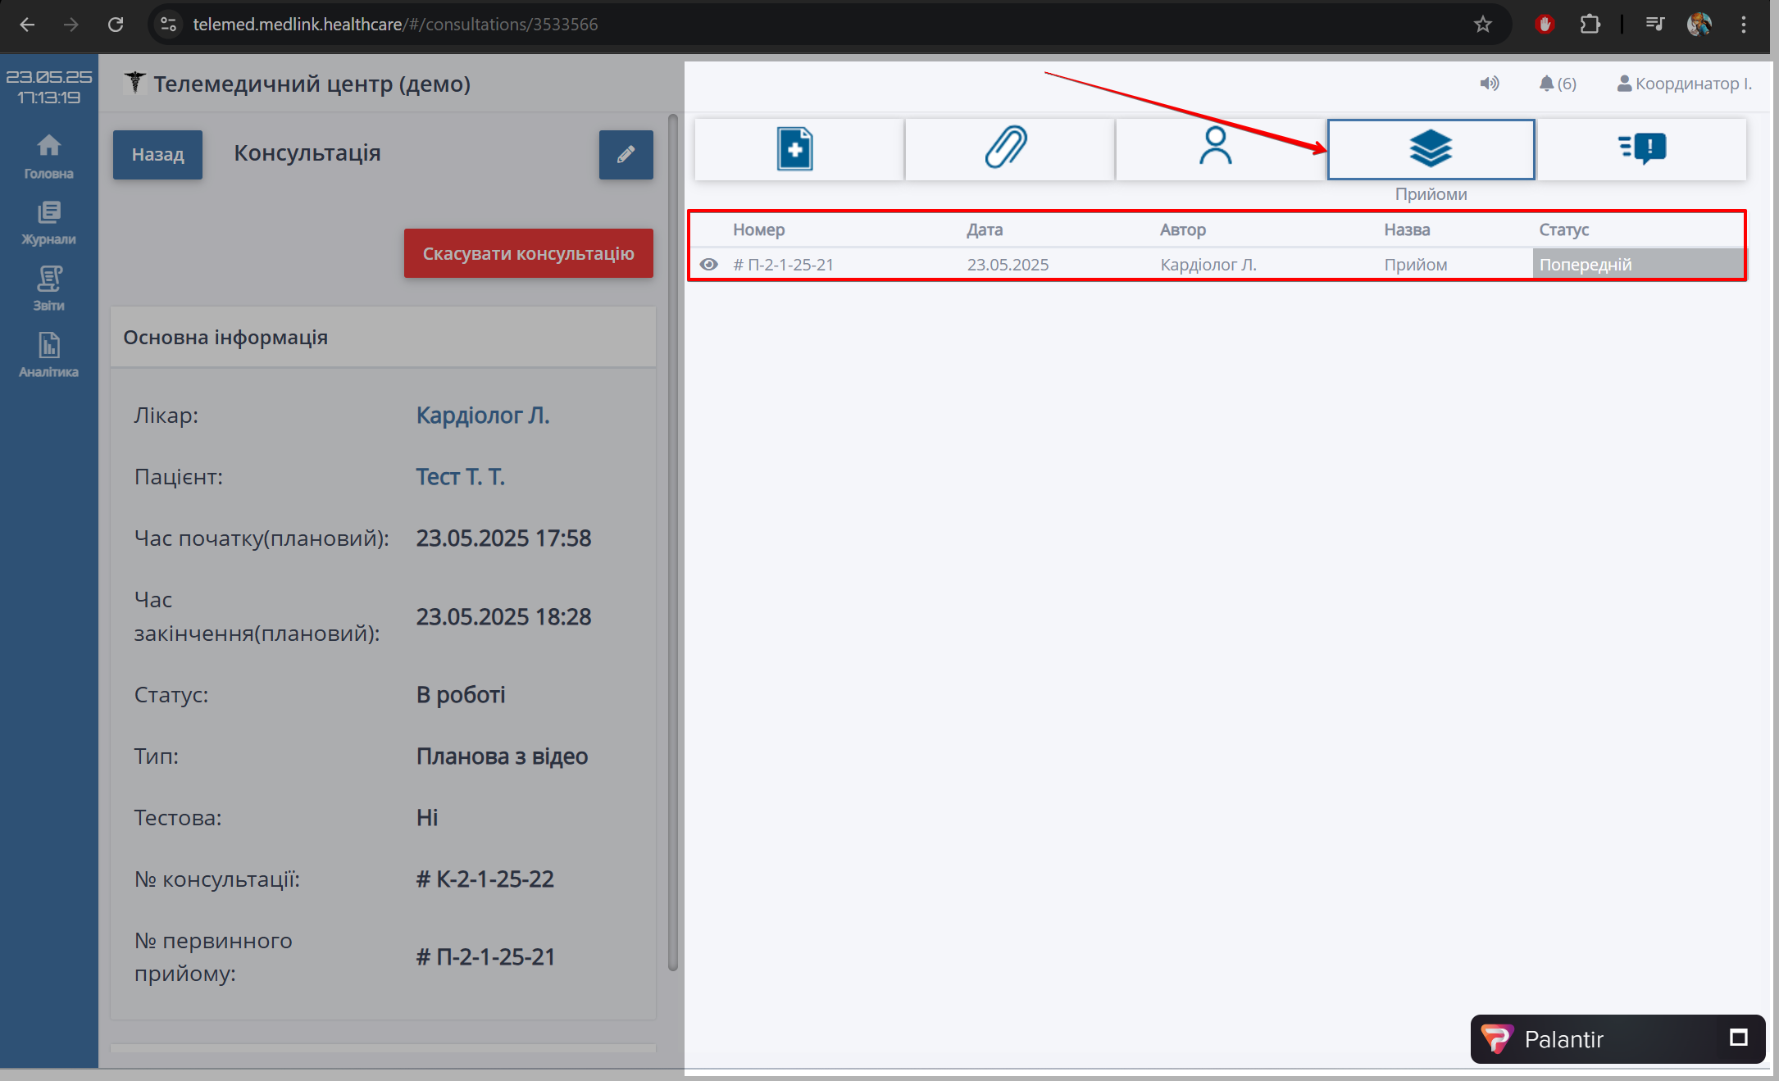Open notifications bell with 6 alerts
Image resolution: width=1779 pixels, height=1081 pixels.
(1557, 84)
